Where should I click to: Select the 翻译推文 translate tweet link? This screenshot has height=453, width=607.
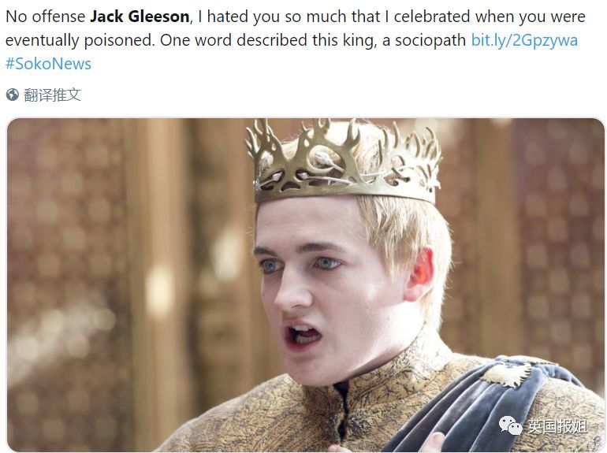[x=52, y=95]
